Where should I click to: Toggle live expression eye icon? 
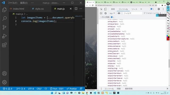coord(119,13)
